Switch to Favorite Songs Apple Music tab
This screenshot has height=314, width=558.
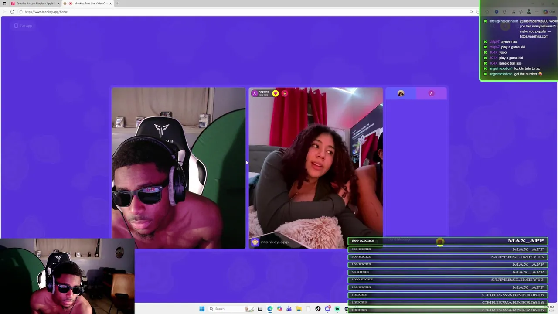point(35,3)
